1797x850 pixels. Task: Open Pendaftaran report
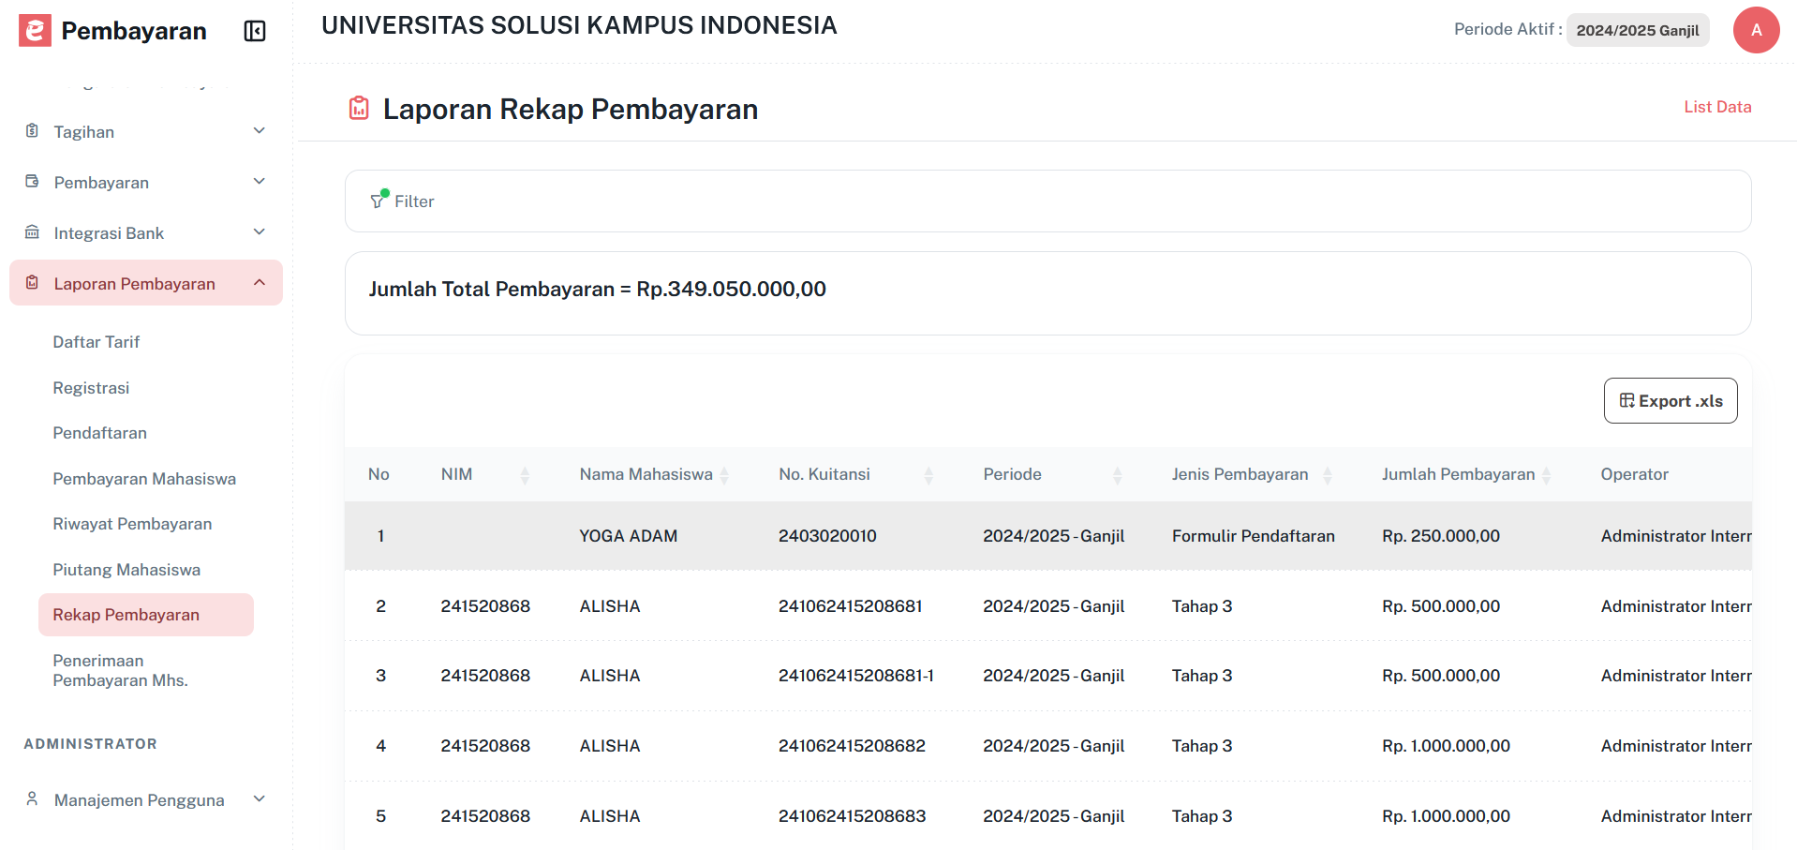pyautogui.click(x=99, y=433)
